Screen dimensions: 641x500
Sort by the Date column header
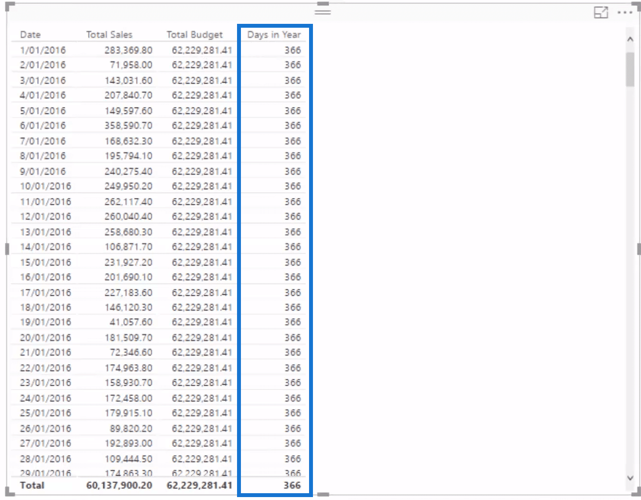pos(30,35)
